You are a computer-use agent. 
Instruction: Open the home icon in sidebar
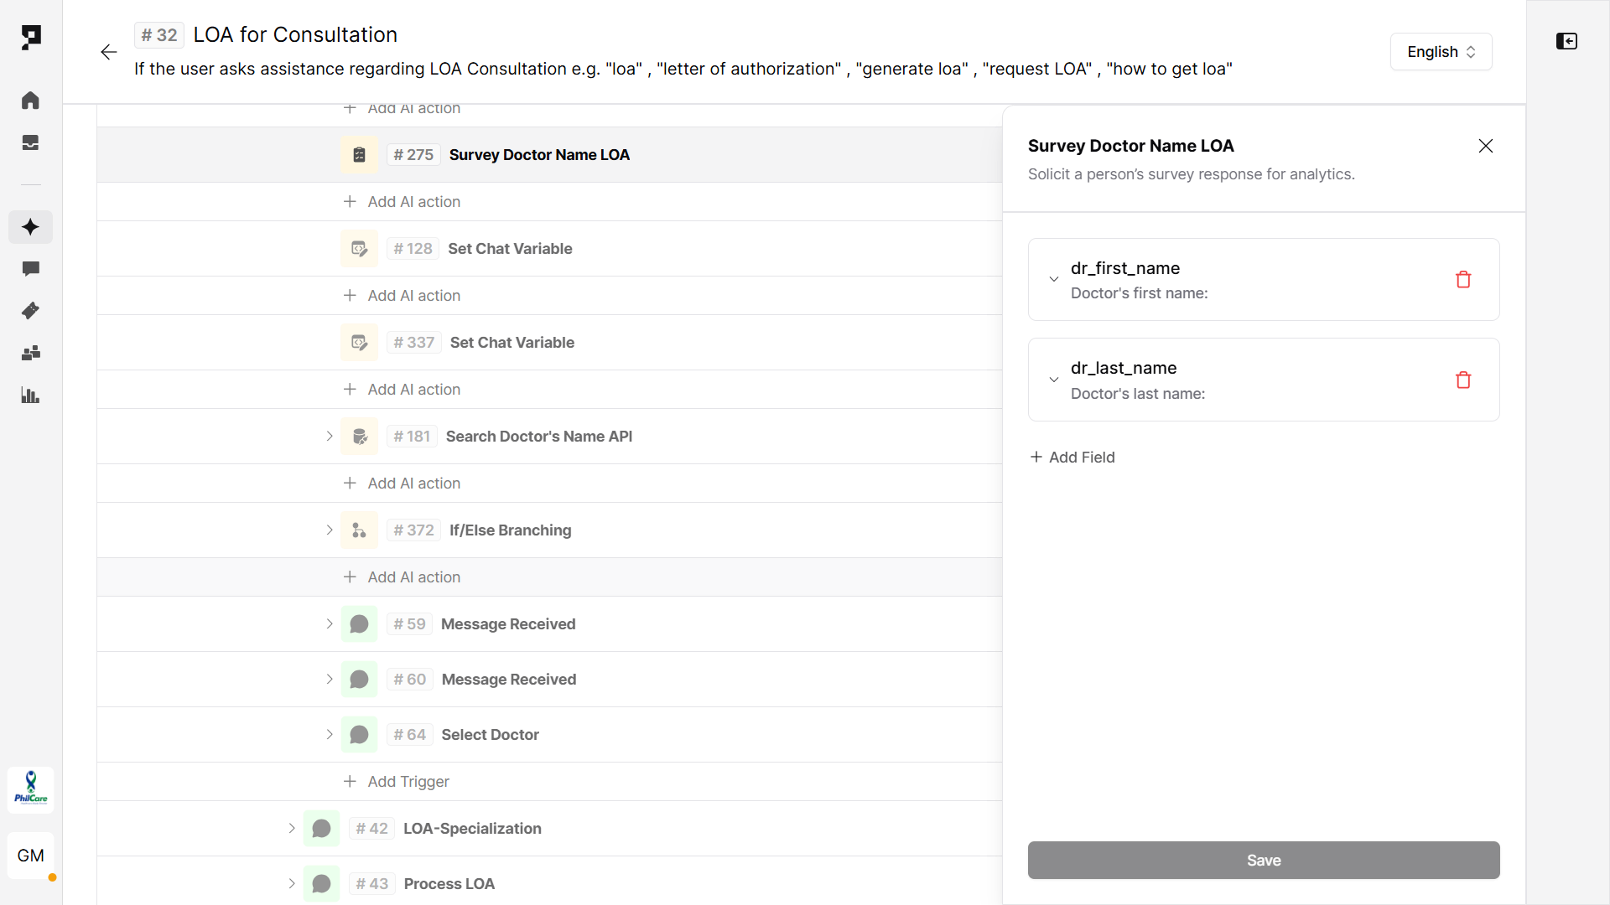tap(30, 101)
